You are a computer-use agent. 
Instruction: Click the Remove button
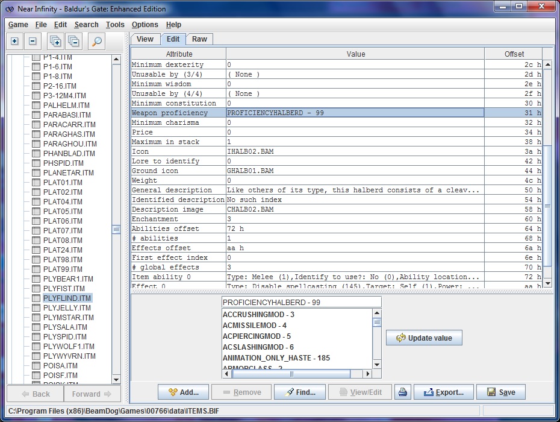click(x=241, y=392)
